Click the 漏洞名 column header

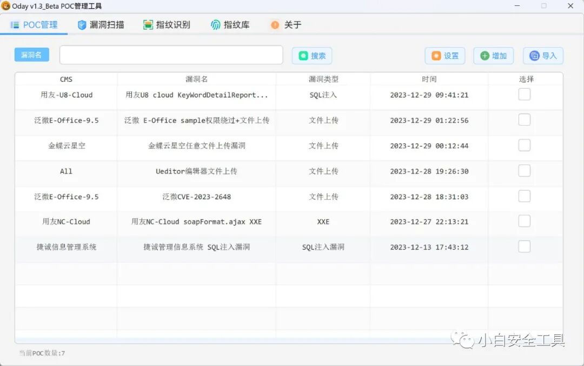pos(197,79)
